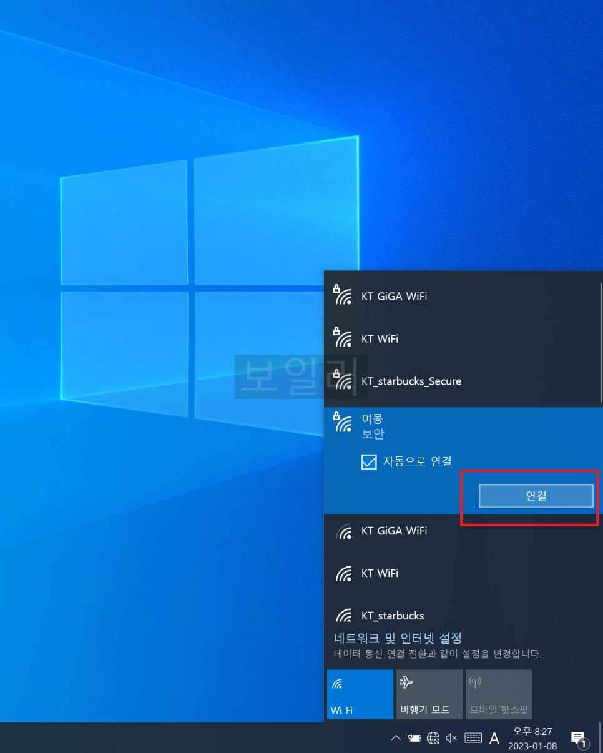
Task: Click the network globe icon in taskbar
Action: (433, 738)
